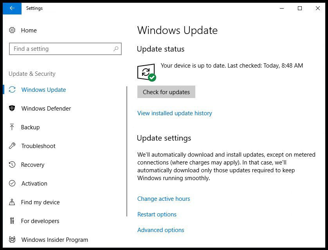328x250 pixels.
Task: Click the Troubleshoot wrench icon
Action: click(12, 146)
